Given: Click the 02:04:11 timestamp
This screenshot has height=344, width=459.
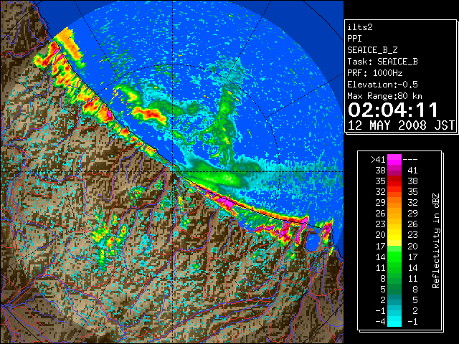Looking at the screenshot, I should [x=393, y=110].
